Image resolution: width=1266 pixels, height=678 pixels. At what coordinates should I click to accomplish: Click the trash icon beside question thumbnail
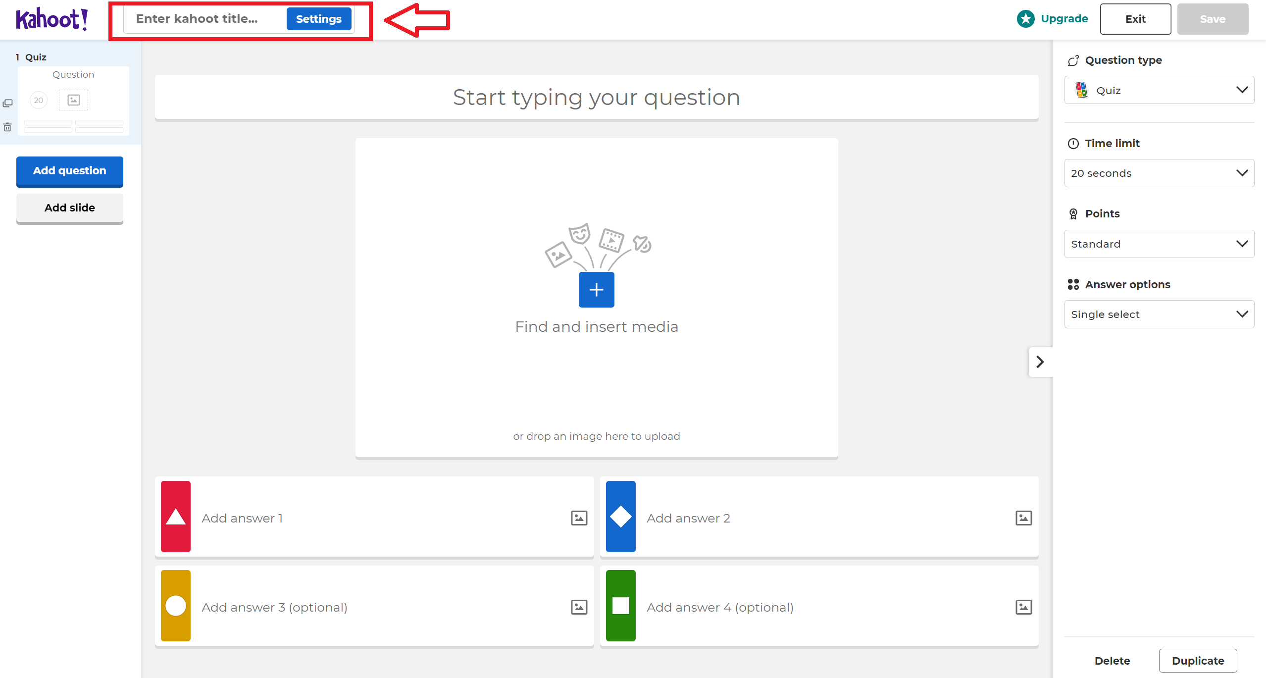7,127
